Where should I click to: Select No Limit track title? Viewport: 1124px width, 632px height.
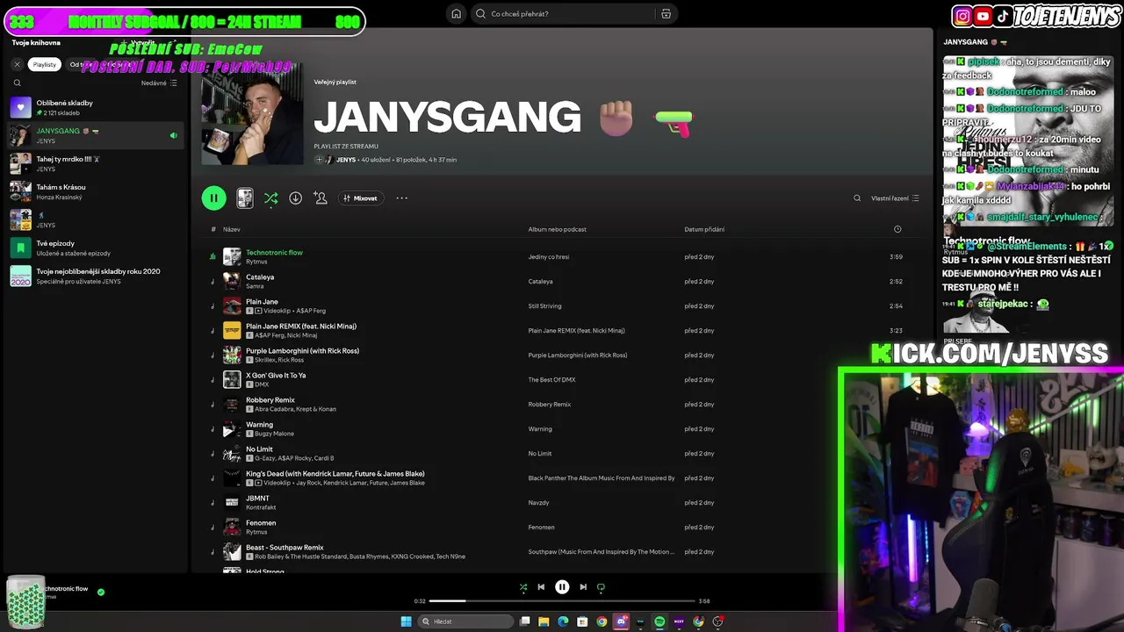[x=259, y=449]
